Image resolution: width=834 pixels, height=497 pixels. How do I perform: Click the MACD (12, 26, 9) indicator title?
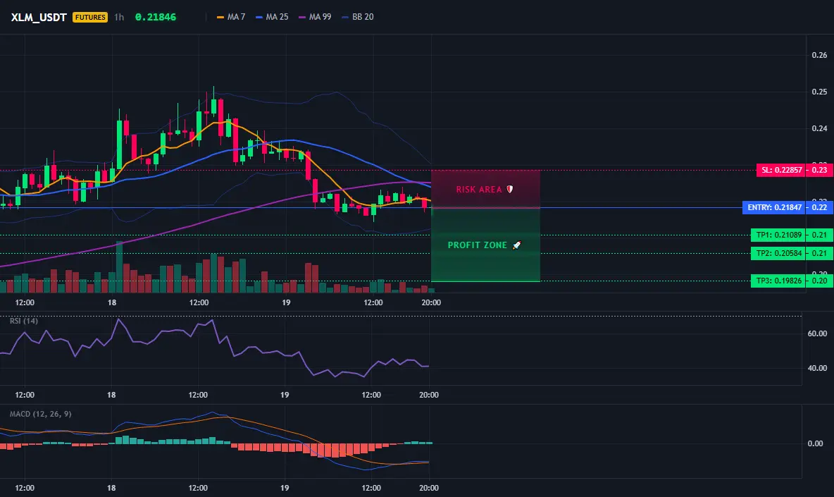(x=40, y=414)
